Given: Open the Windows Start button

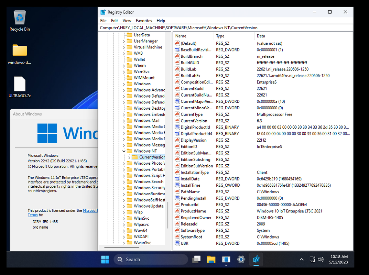Looking at the screenshot, I should point(105,260).
